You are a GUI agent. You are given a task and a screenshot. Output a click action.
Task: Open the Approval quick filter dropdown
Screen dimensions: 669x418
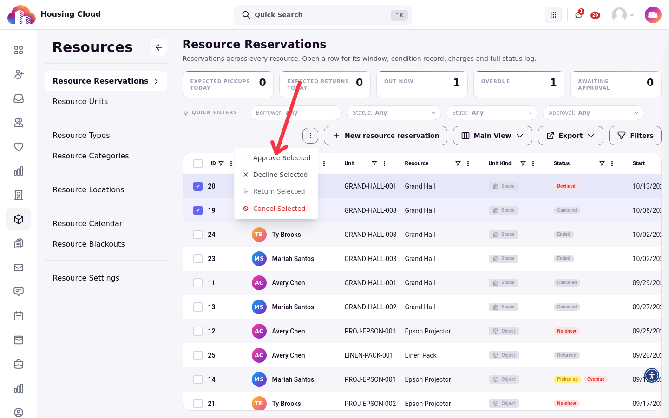(593, 113)
